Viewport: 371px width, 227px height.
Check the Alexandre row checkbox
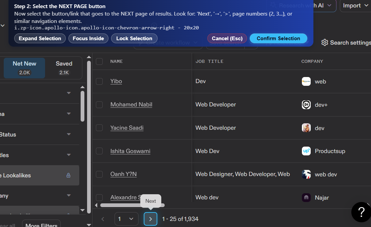click(x=99, y=198)
